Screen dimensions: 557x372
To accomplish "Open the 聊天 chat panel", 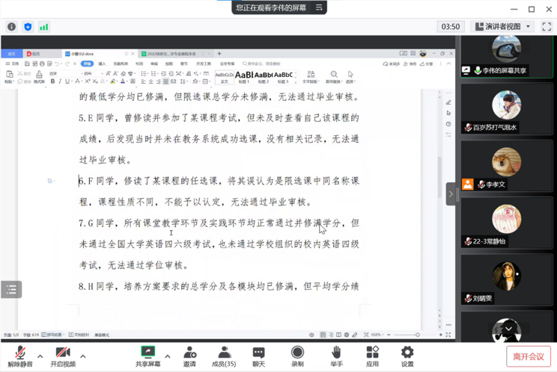I will point(258,353).
